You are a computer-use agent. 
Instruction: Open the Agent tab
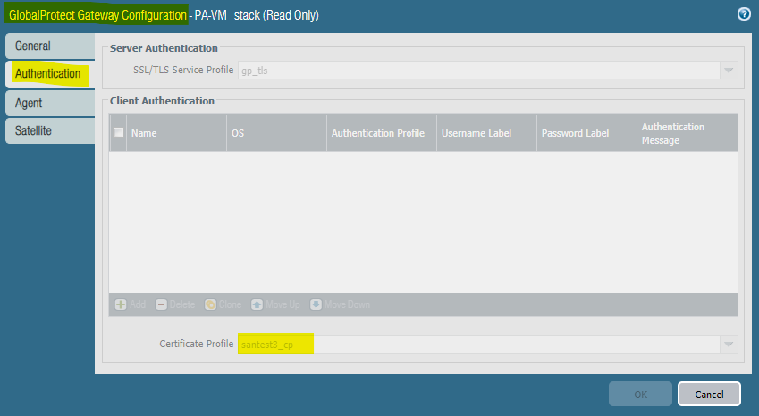tap(49, 103)
